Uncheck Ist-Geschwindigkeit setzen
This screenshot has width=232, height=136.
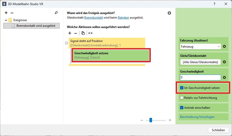[182, 88]
